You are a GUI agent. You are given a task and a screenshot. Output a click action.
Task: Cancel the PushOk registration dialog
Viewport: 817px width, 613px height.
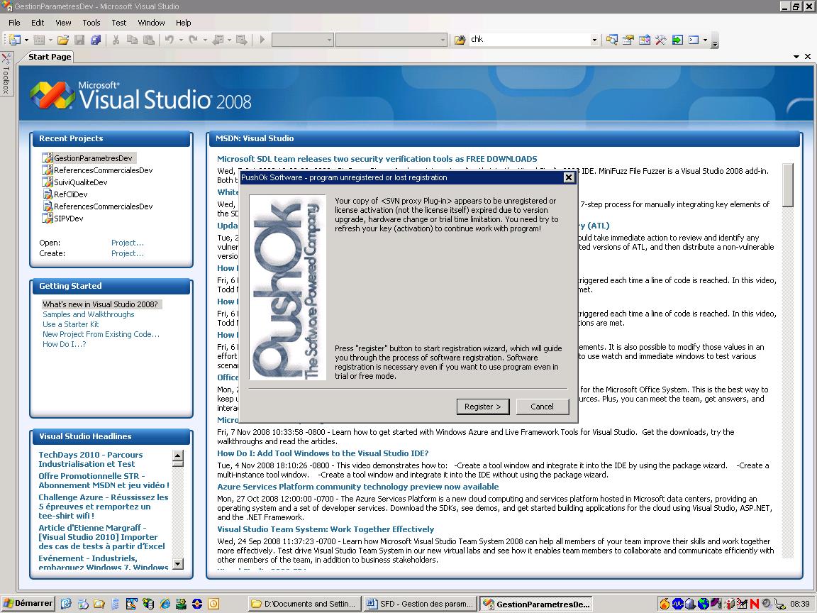point(542,407)
